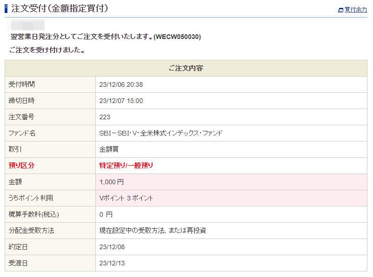Click the 1,000 円 amount cell
This screenshot has height=277, width=373.
click(112, 182)
